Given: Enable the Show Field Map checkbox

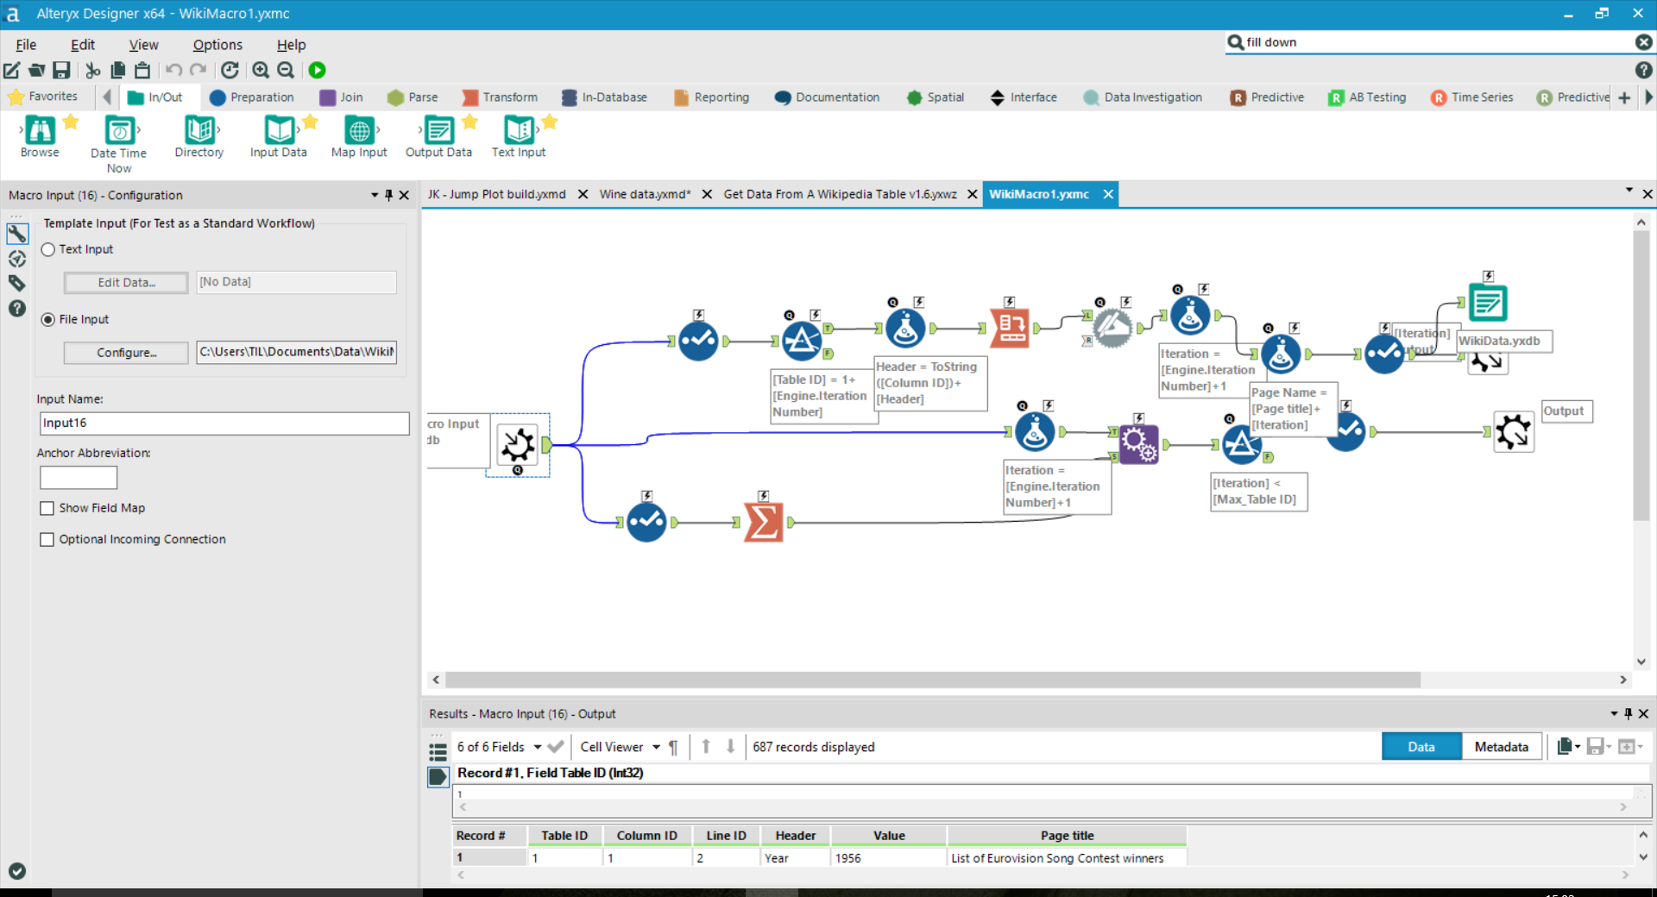Looking at the screenshot, I should [x=47, y=508].
